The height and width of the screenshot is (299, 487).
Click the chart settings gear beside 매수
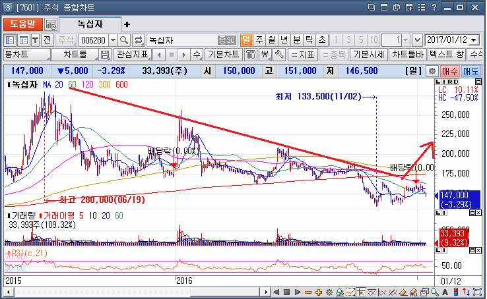[432, 70]
